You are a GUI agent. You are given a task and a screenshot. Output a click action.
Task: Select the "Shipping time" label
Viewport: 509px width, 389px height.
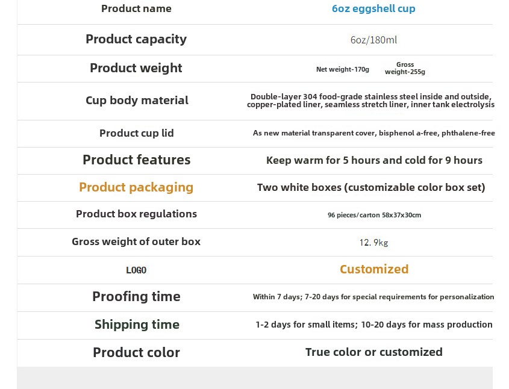coord(137,325)
